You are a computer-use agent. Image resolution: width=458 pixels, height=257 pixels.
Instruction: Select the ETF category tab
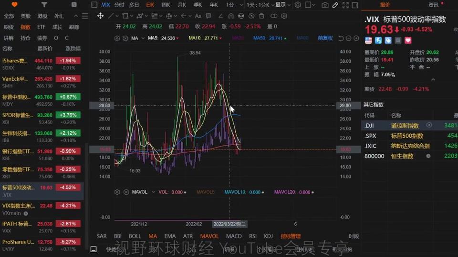[x=41, y=27]
